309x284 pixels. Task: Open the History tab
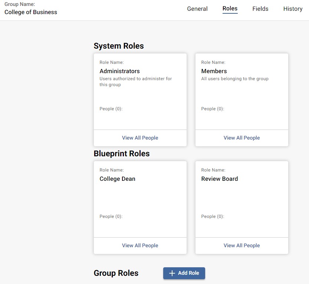click(293, 9)
